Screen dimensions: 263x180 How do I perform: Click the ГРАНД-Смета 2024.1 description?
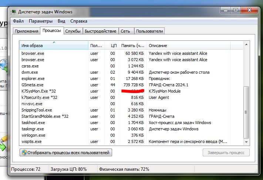(x=168, y=85)
